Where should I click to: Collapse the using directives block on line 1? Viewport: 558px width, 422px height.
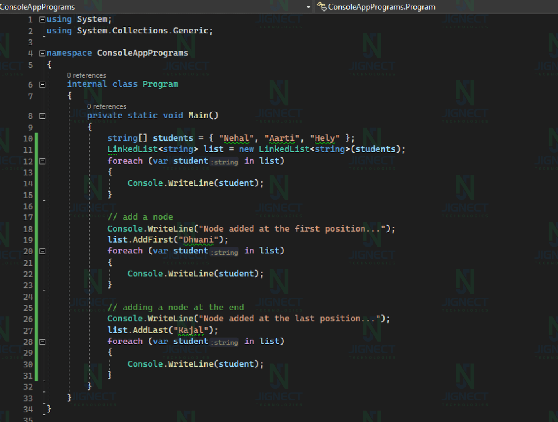coord(42,19)
